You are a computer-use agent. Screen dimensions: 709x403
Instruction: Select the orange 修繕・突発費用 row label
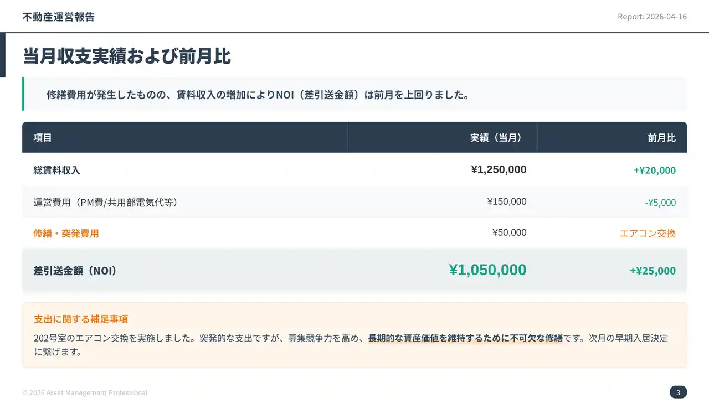66,234
